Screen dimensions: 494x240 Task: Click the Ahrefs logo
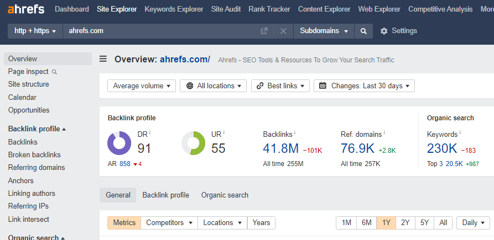(26, 9)
